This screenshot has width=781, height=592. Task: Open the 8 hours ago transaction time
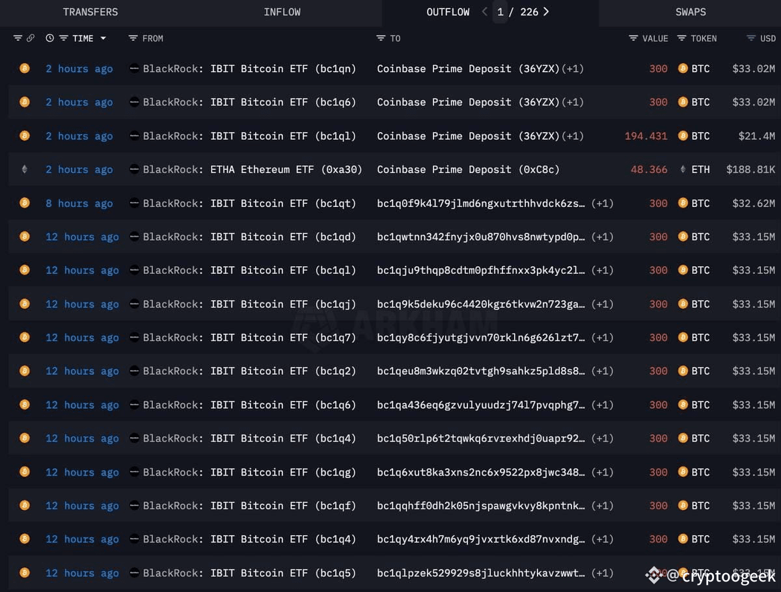click(x=79, y=203)
